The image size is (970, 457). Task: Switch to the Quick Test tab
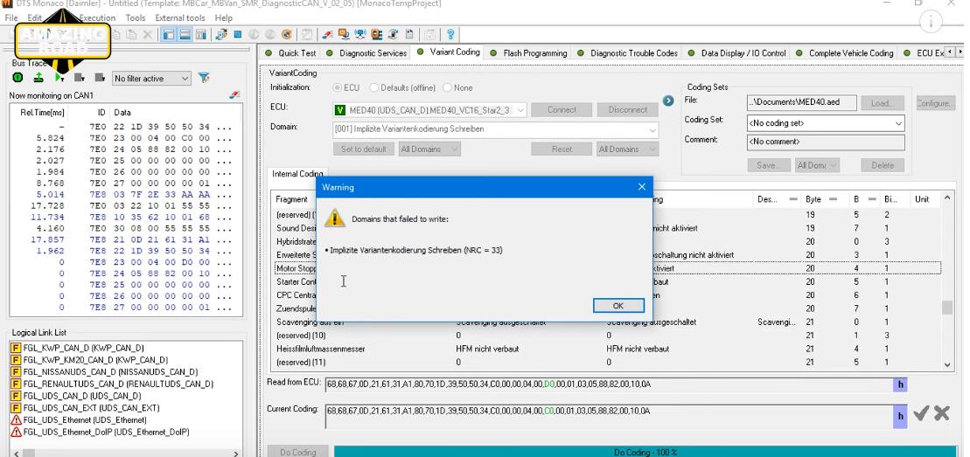(291, 53)
